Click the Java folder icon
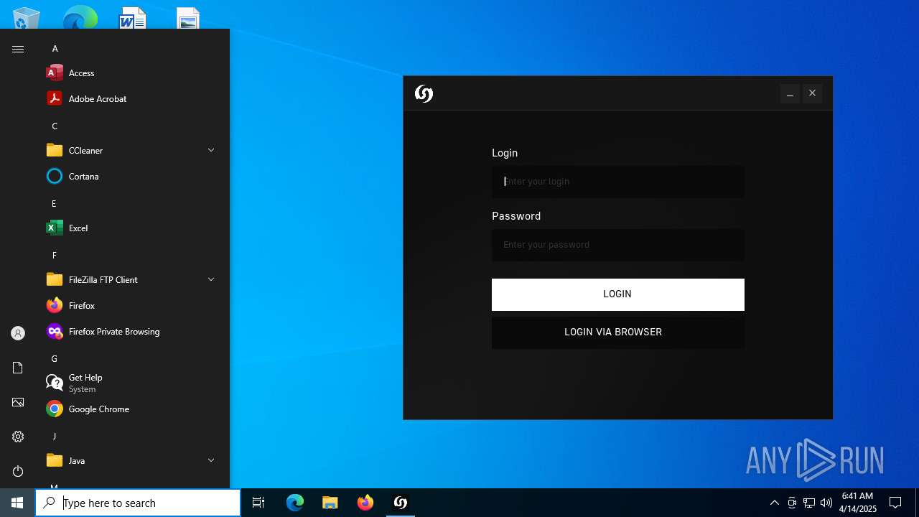Image resolution: width=919 pixels, height=517 pixels. (55, 460)
